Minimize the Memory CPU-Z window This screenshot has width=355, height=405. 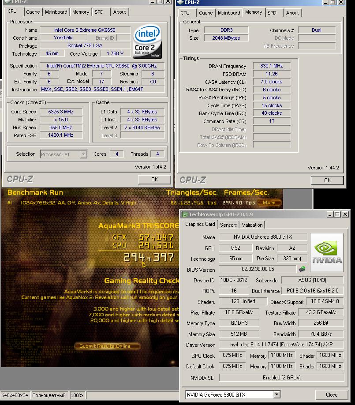click(325, 2)
